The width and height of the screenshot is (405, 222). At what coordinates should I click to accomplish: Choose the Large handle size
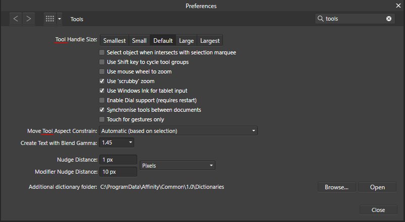click(x=186, y=41)
